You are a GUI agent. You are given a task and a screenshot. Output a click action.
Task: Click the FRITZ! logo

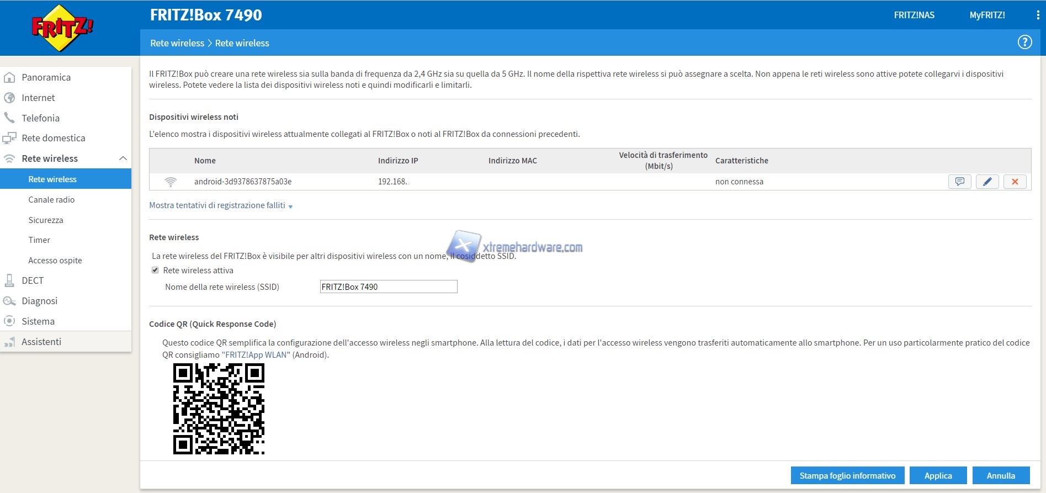coord(62,28)
